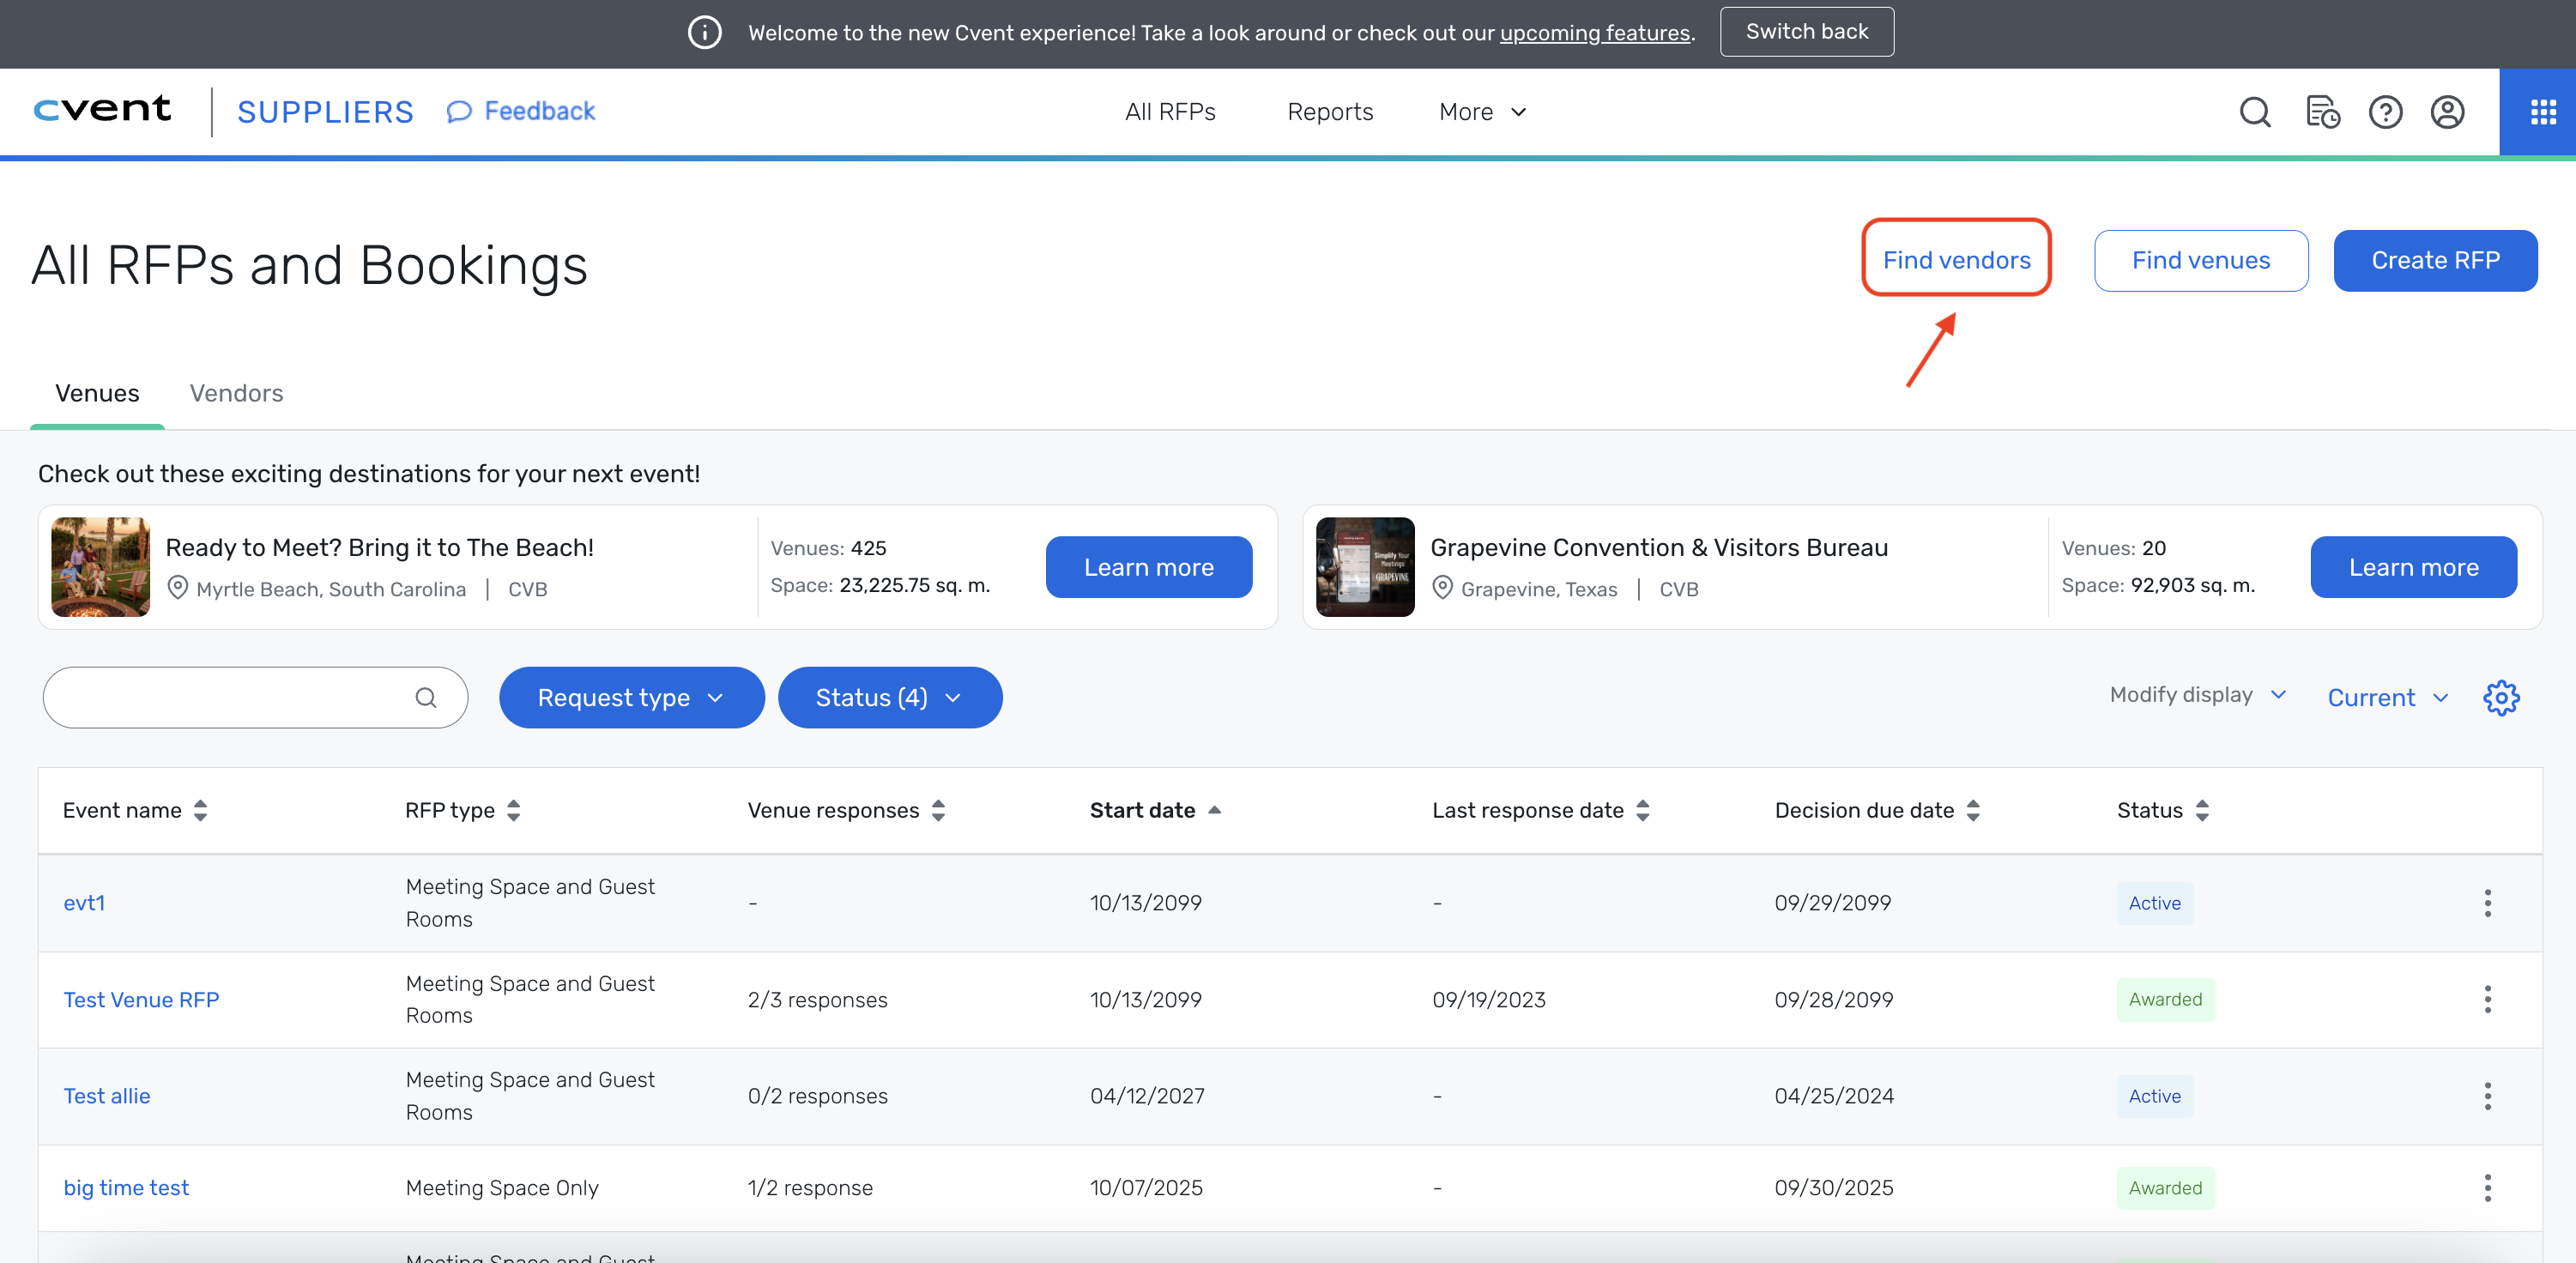The image size is (2576, 1263).
Task: Select the Venues tab
Action: point(97,393)
